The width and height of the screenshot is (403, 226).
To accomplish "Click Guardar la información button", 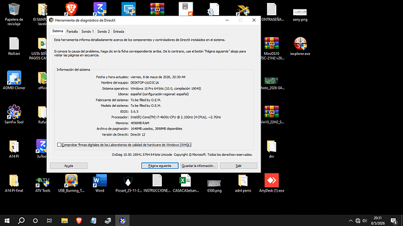I will click(199, 166).
